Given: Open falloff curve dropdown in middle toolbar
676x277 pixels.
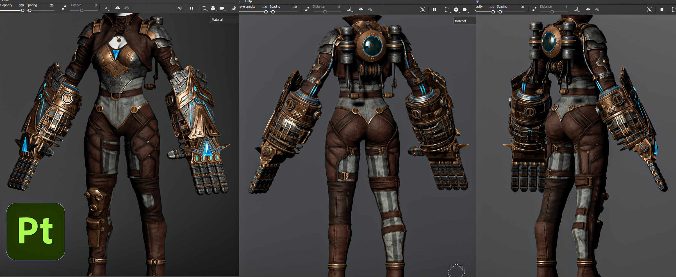Looking at the screenshot, I should (350, 10).
